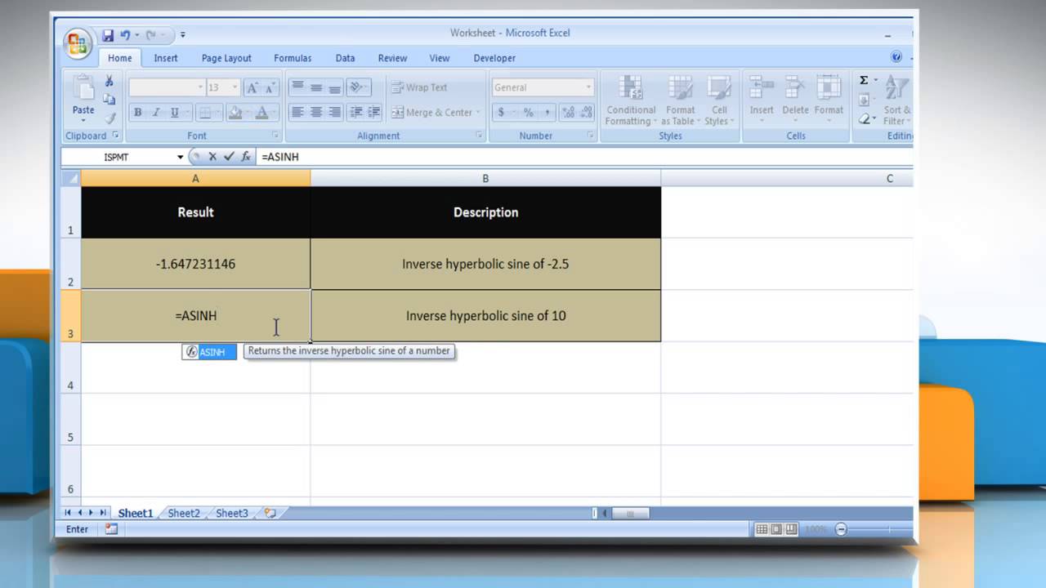Click in the formula bar with =ASINH

pyautogui.click(x=584, y=157)
